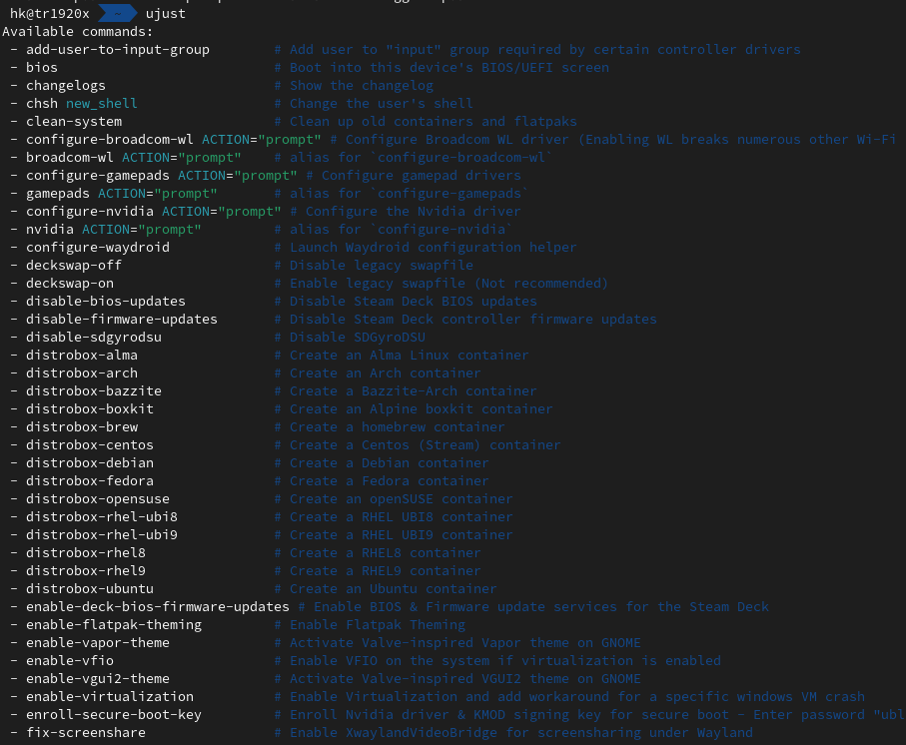Viewport: 906px width, 745px height.
Task: Click comment 'Show the changelog'
Action: click(x=362, y=86)
